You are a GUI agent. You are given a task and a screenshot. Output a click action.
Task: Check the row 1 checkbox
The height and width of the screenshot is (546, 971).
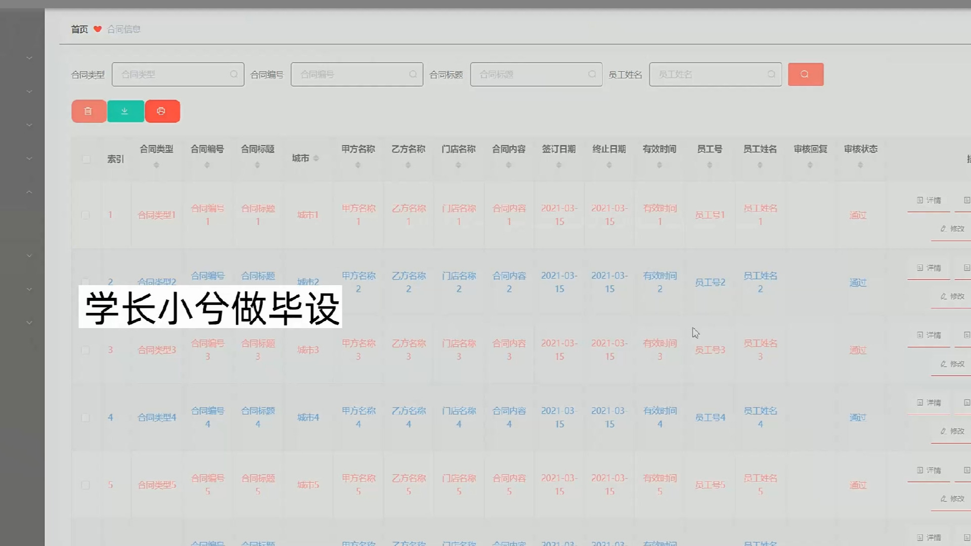click(85, 215)
